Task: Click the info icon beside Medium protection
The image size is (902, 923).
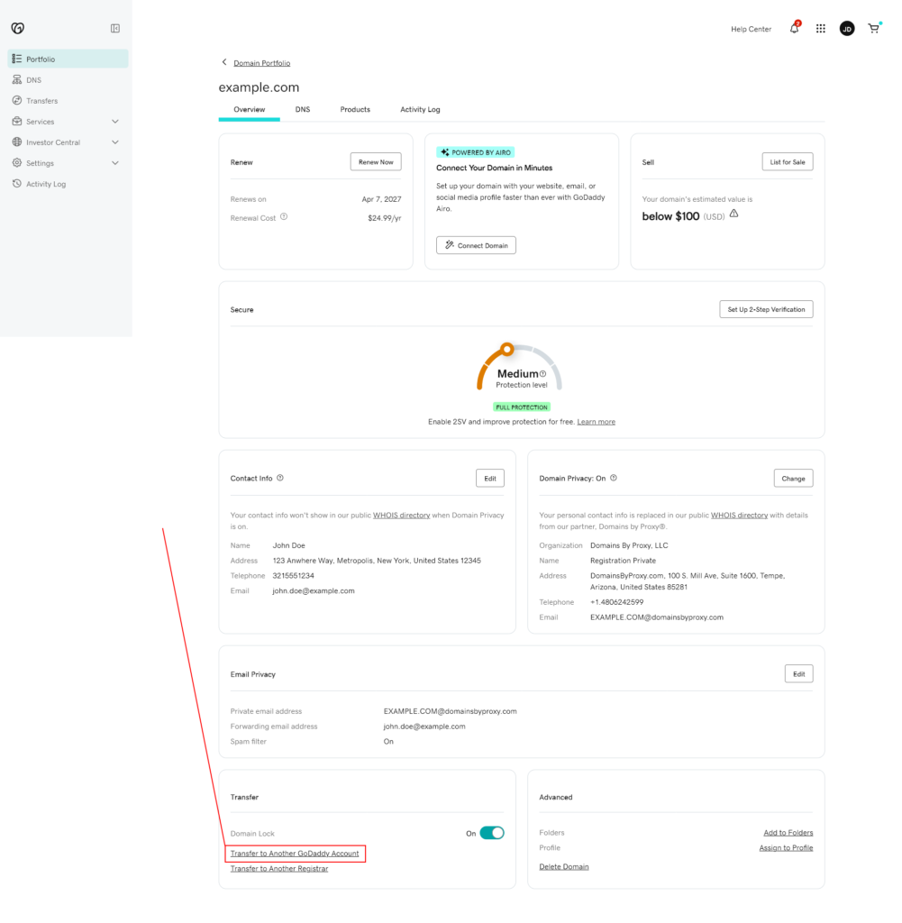Action: [543, 374]
